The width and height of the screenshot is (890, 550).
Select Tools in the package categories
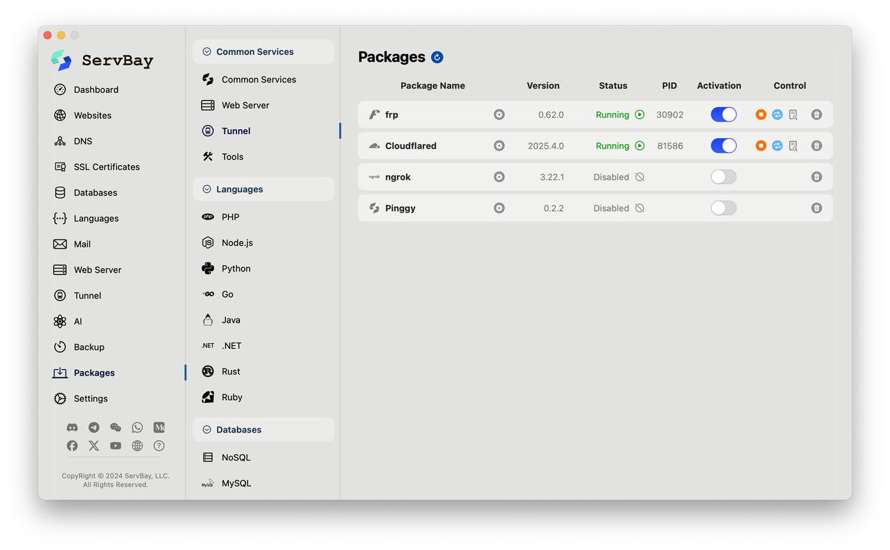tap(232, 157)
